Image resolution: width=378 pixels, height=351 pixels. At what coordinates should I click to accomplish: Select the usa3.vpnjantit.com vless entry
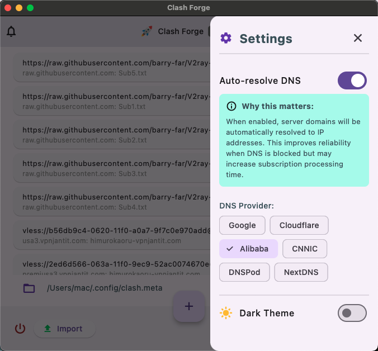point(112,235)
